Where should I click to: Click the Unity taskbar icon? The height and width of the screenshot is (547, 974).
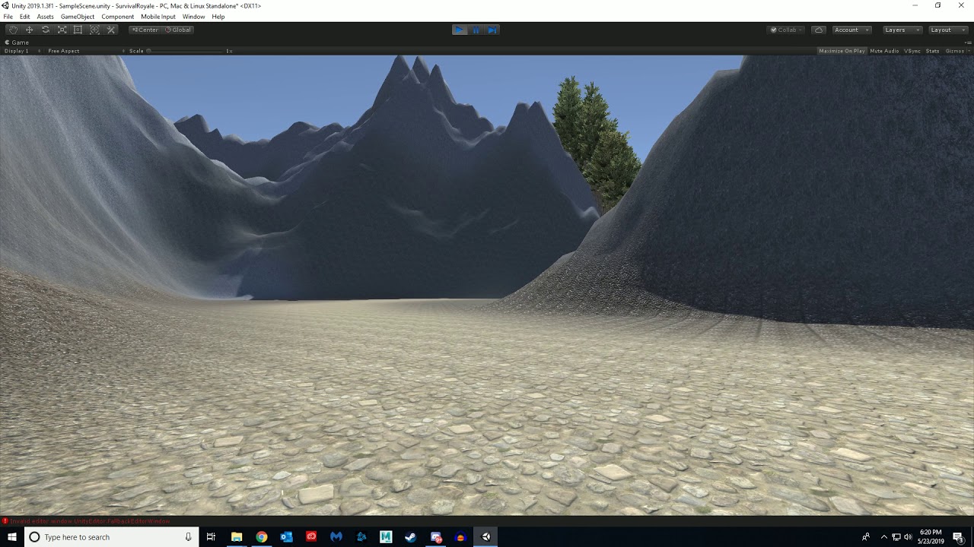pos(485,537)
